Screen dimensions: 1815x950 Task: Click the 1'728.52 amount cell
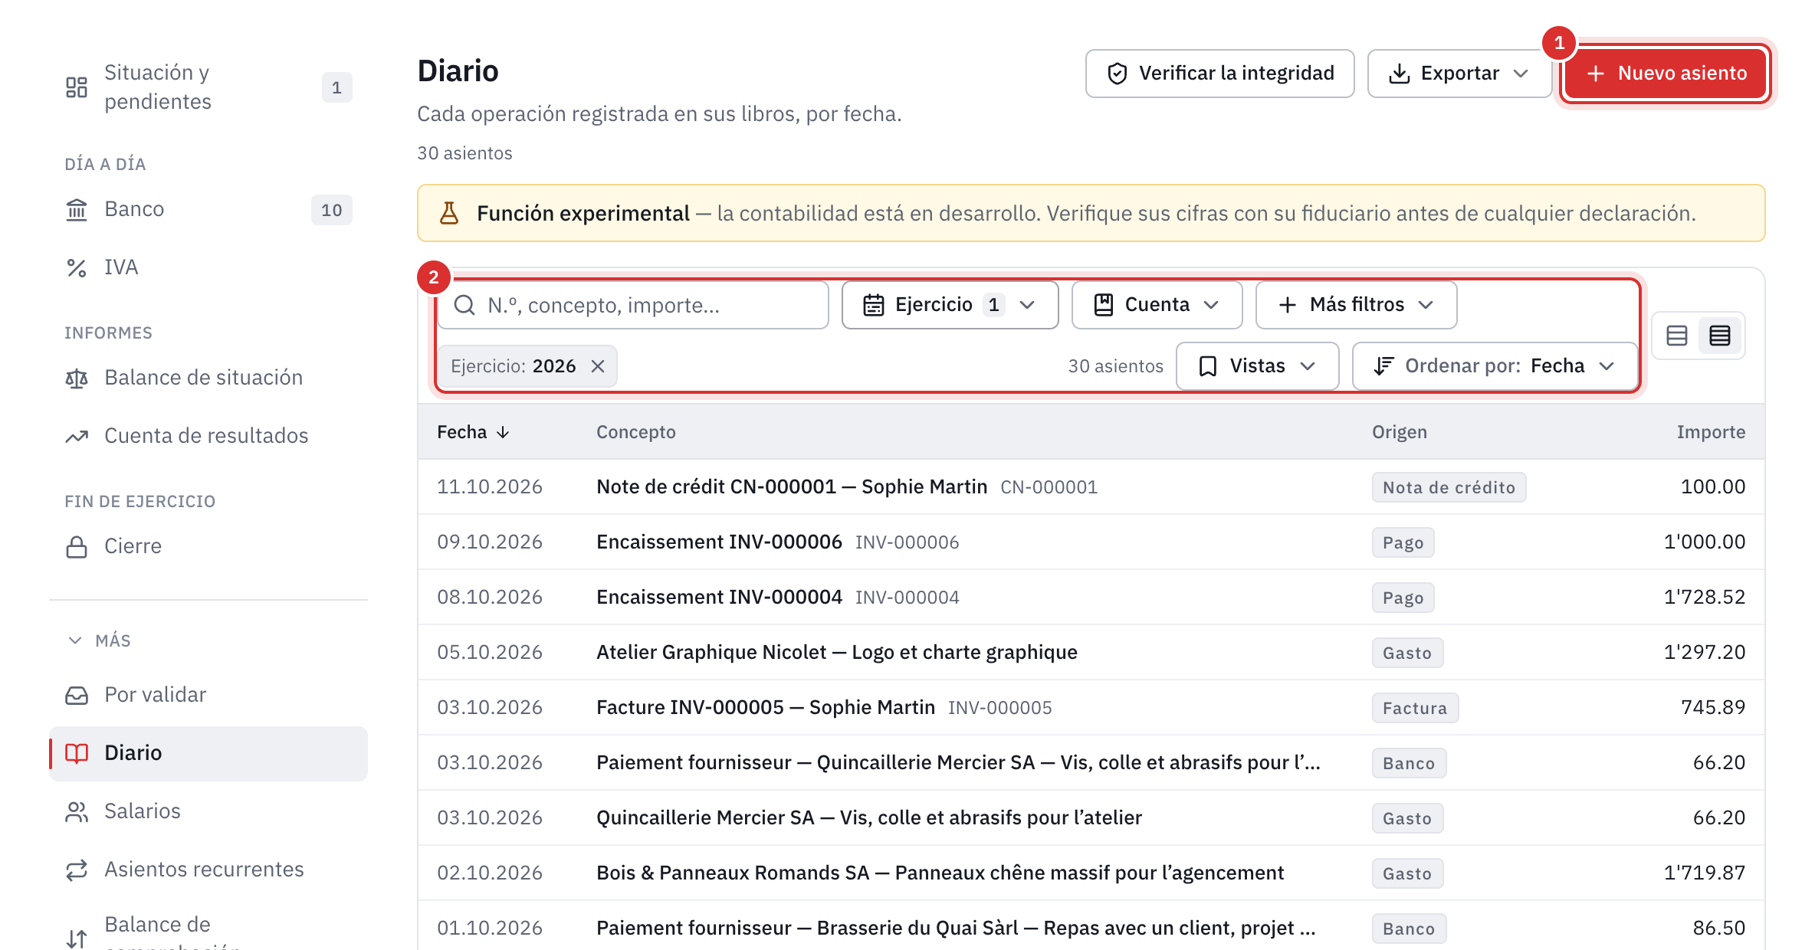click(1705, 598)
